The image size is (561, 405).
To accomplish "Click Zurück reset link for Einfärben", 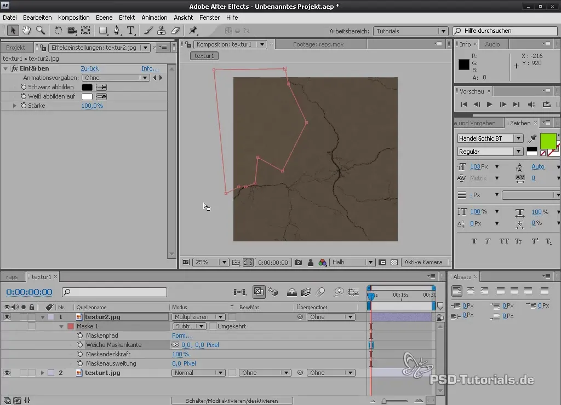I will [89, 68].
